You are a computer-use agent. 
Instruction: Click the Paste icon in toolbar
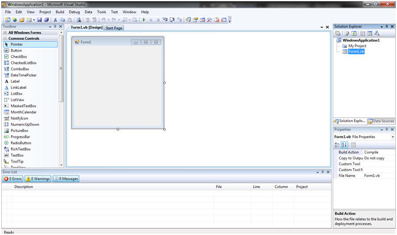click(x=69, y=20)
